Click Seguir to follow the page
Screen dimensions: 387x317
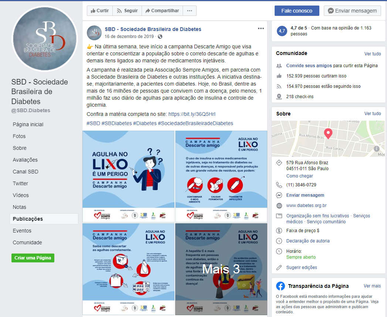[127, 11]
